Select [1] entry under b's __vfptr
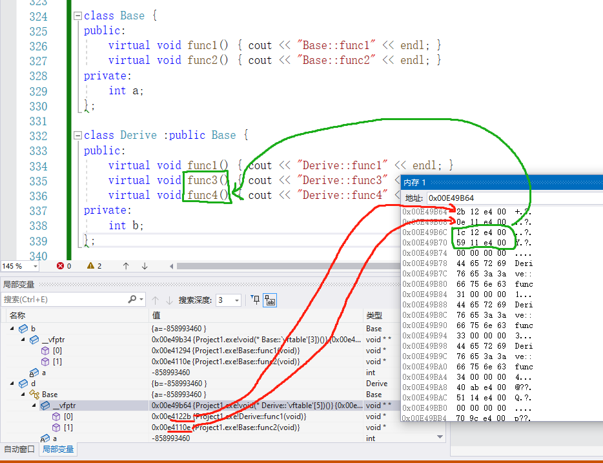This screenshot has height=463, width=603. point(57,362)
